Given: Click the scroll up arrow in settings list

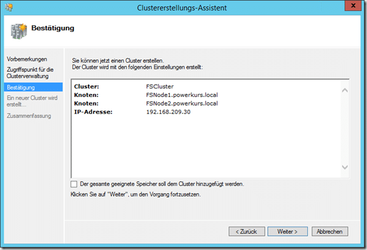Looking at the screenshot, I should coord(345,90).
